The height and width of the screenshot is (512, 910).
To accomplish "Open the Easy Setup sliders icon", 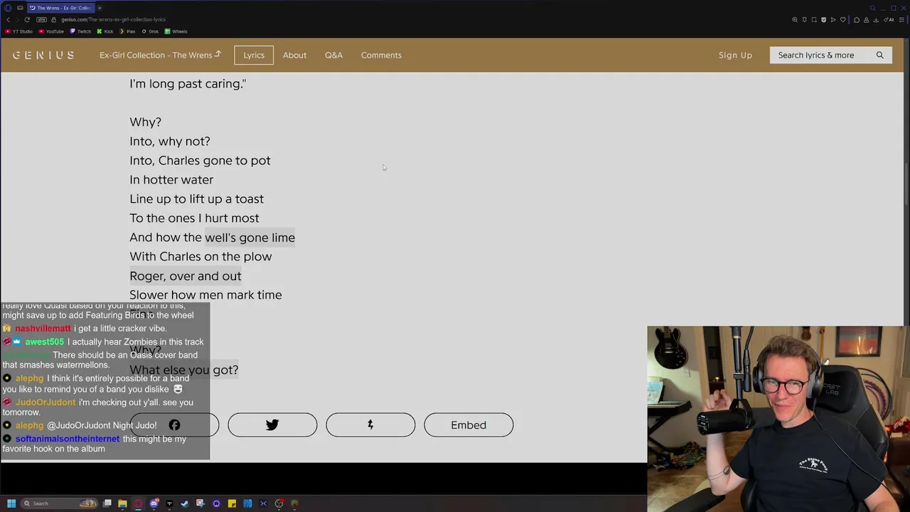I will coord(901,20).
